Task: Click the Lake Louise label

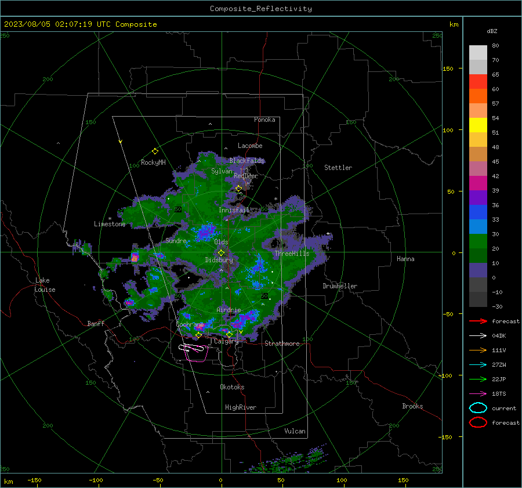Action: [x=45, y=285]
